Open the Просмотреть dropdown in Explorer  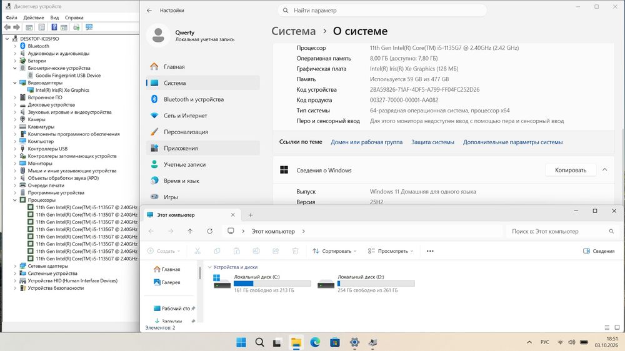point(391,251)
